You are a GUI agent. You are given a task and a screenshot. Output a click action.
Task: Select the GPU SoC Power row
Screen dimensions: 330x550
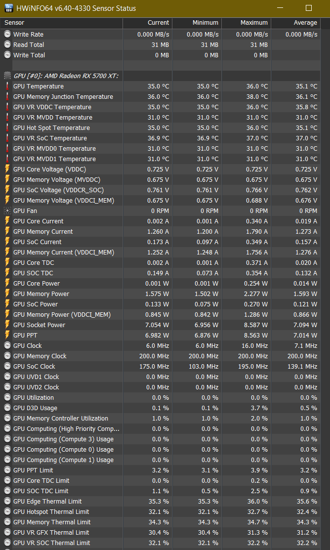[x=160, y=304]
